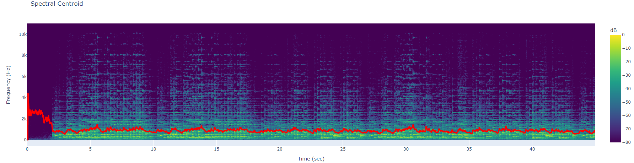Click the 25 second tick on time axis
This screenshot has height=163, width=634.
[x=343, y=149]
